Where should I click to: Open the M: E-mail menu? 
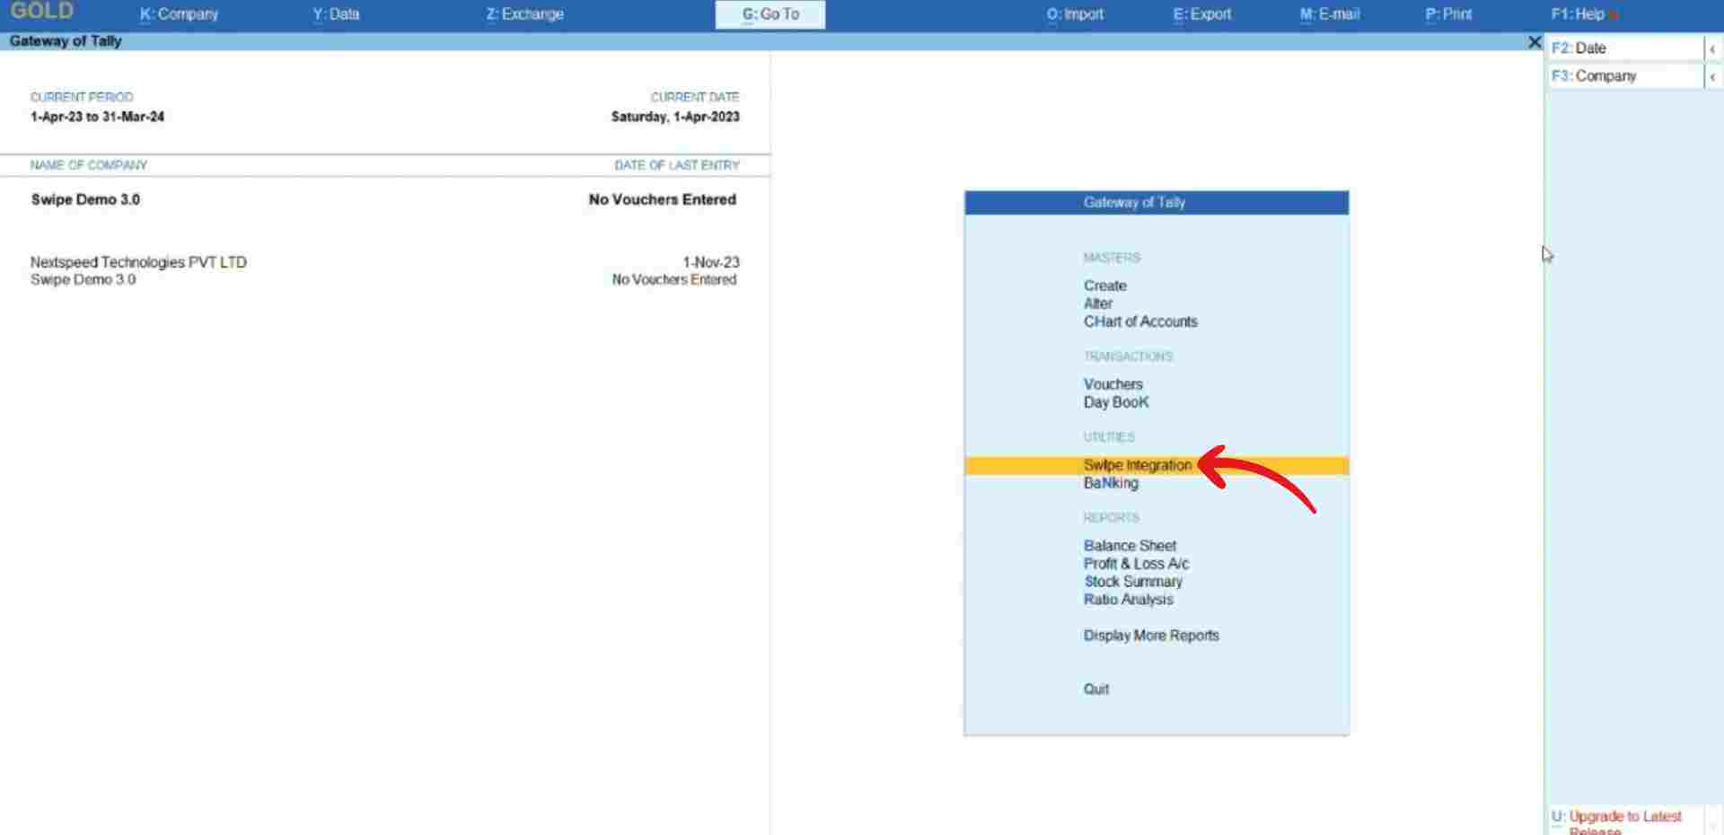(1330, 14)
